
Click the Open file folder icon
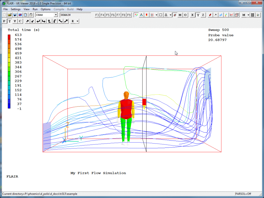click(10, 15)
